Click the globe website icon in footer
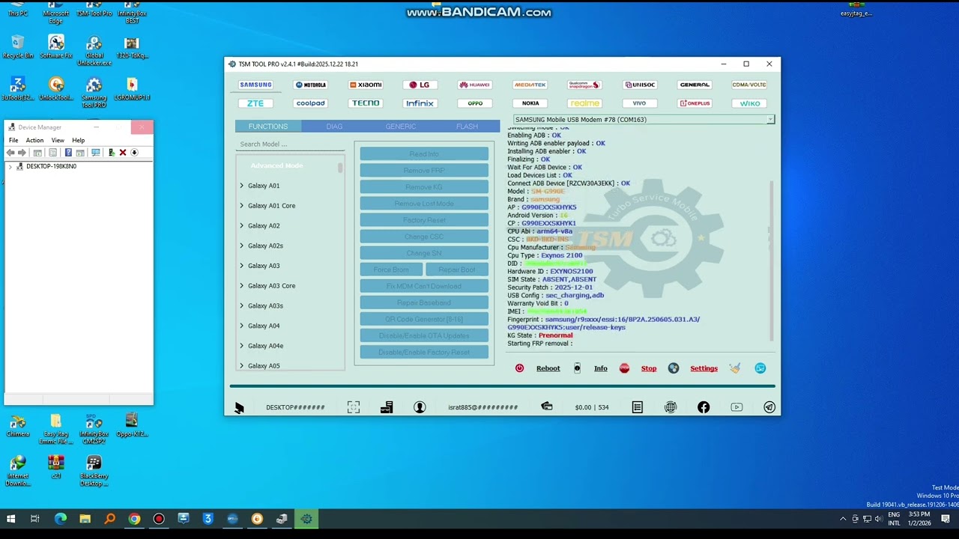 (x=671, y=407)
